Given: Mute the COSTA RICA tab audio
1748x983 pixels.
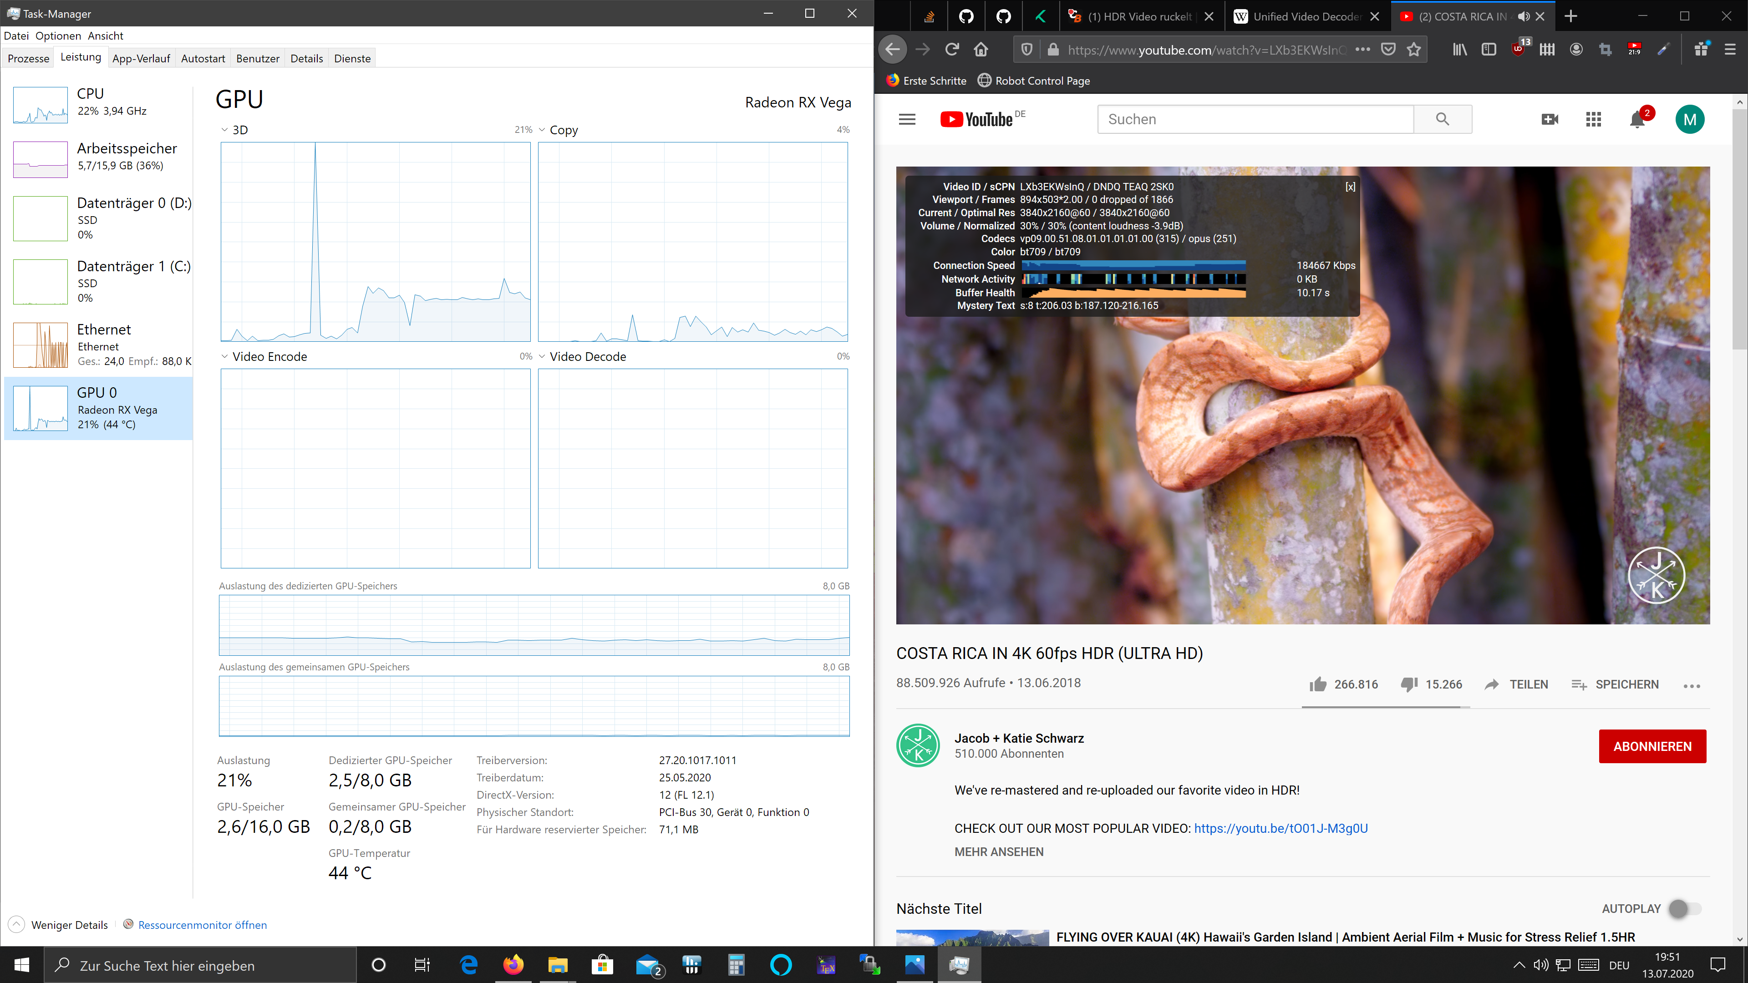Looking at the screenshot, I should 1524,16.
